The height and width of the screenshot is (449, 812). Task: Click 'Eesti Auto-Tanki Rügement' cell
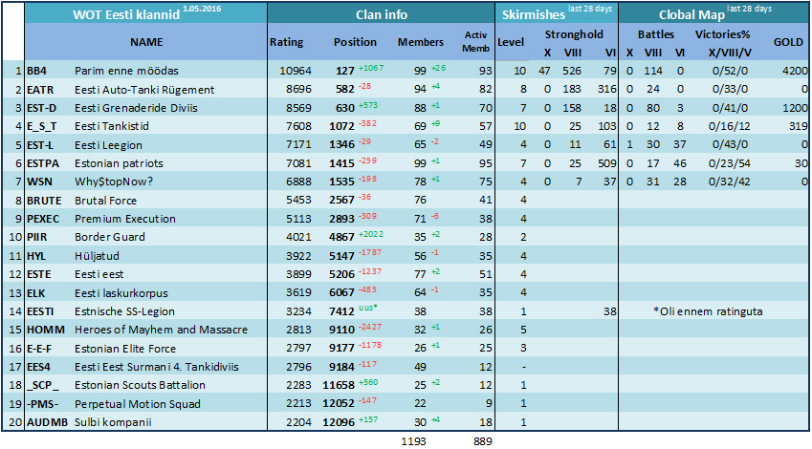144,90
